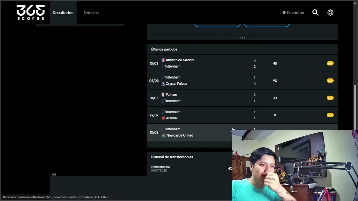Click the Newcastle United crest
The width and height of the screenshot is (358, 201).
tap(163, 135)
